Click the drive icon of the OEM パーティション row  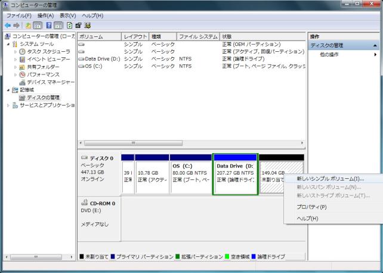(x=82, y=44)
